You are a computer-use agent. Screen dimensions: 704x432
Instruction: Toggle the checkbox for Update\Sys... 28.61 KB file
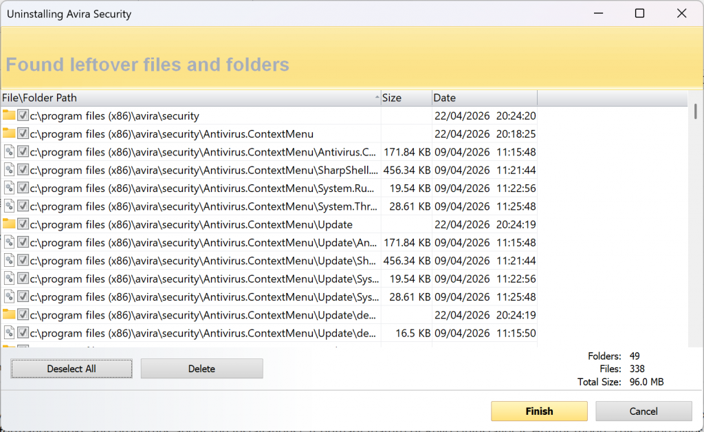(x=23, y=297)
